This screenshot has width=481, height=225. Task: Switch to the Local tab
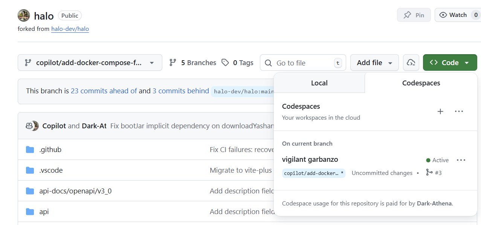[319, 83]
